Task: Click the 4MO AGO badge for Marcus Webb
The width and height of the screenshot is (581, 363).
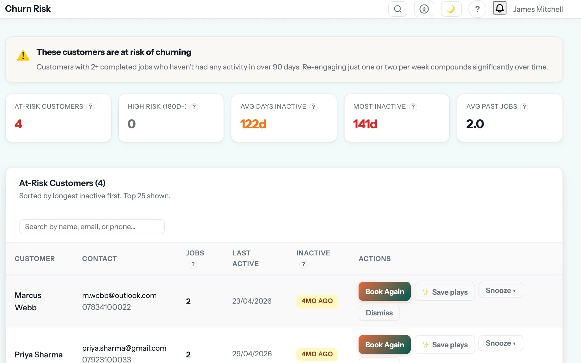Action: [x=317, y=301]
